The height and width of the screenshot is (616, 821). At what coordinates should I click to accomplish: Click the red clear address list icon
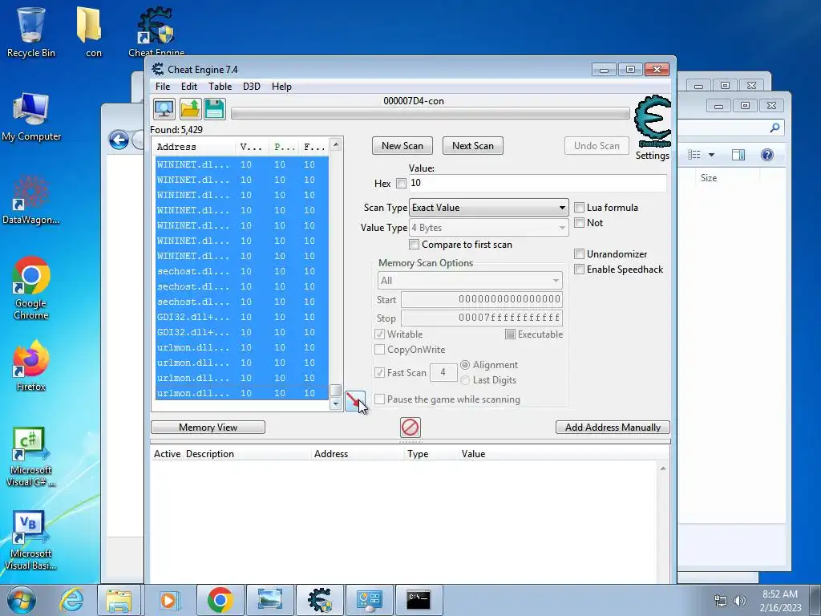click(x=410, y=428)
